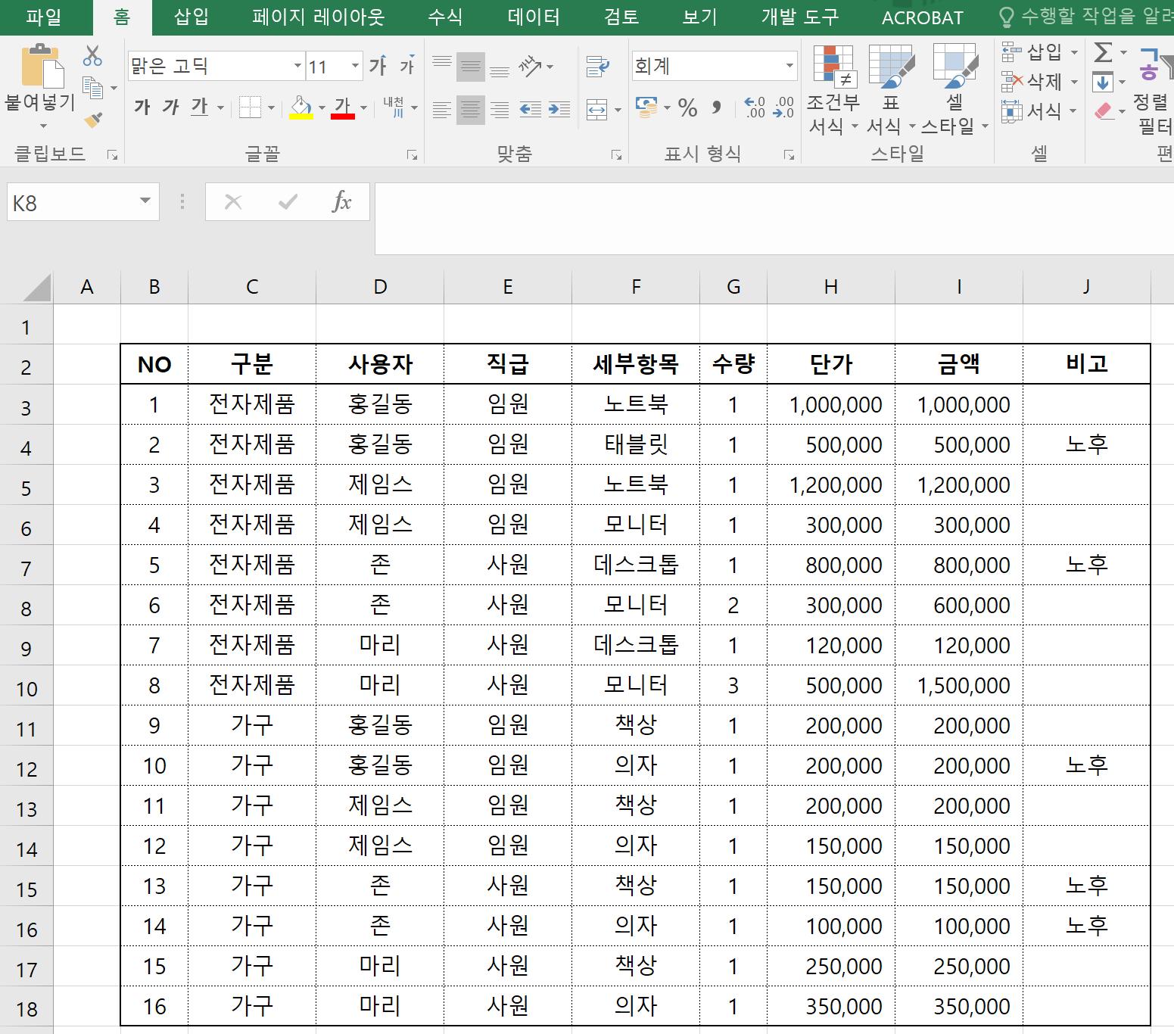Screen dimensions: 1174x1034
Task: Switch to the 수식 (Formulas) tab
Action: pos(445,17)
